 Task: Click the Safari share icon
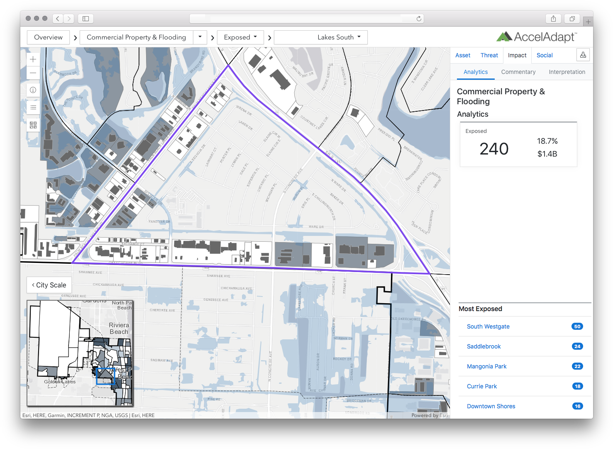(x=553, y=18)
